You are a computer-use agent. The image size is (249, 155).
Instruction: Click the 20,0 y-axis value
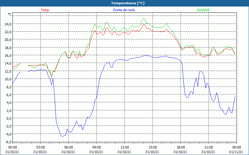point(8,40)
